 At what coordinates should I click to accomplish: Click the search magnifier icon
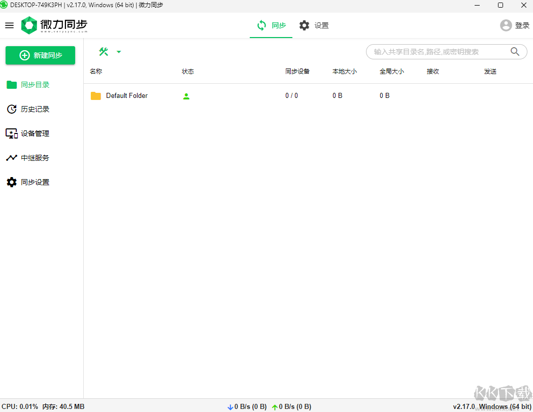coord(515,52)
